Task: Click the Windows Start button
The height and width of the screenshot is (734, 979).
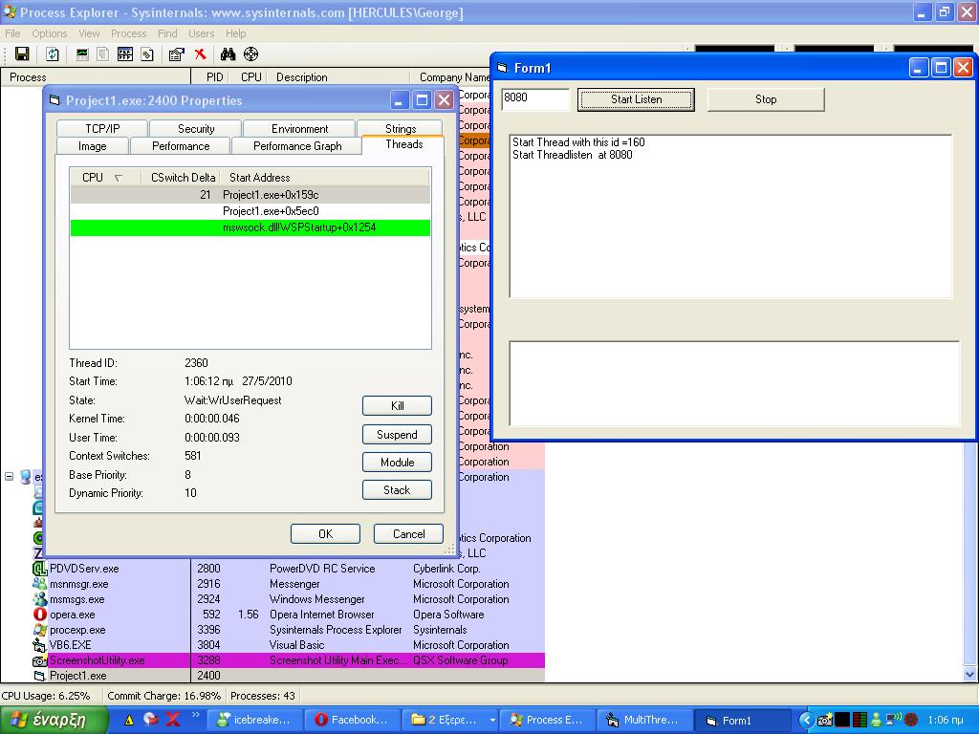Action: tap(54, 720)
